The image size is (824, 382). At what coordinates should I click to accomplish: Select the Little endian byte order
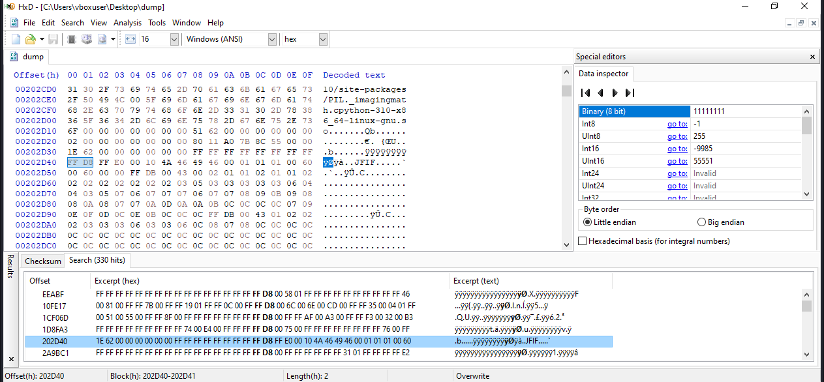[587, 222]
